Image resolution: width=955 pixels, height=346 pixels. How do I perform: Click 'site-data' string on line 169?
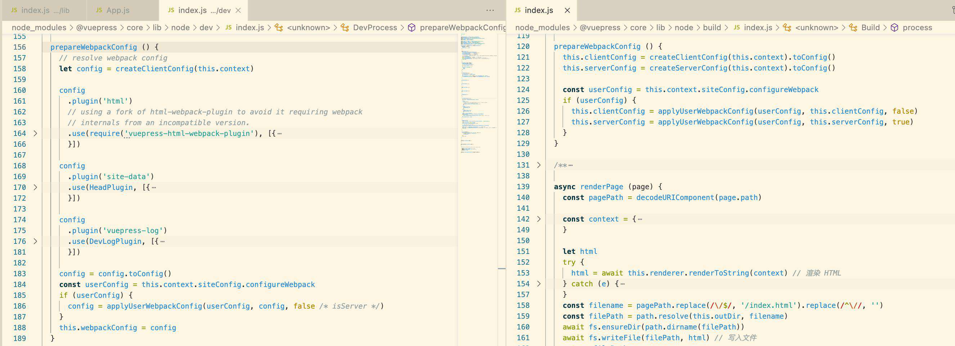tap(126, 177)
